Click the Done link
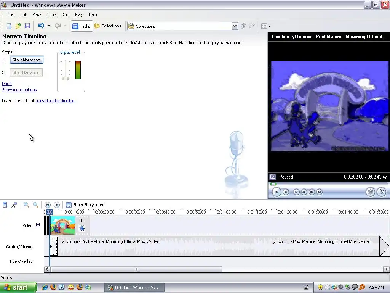Image resolution: width=390 pixels, height=293 pixels. [7, 84]
